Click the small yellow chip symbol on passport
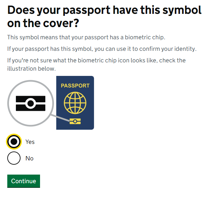Viewport: 224px width, 200px height. pos(75,121)
